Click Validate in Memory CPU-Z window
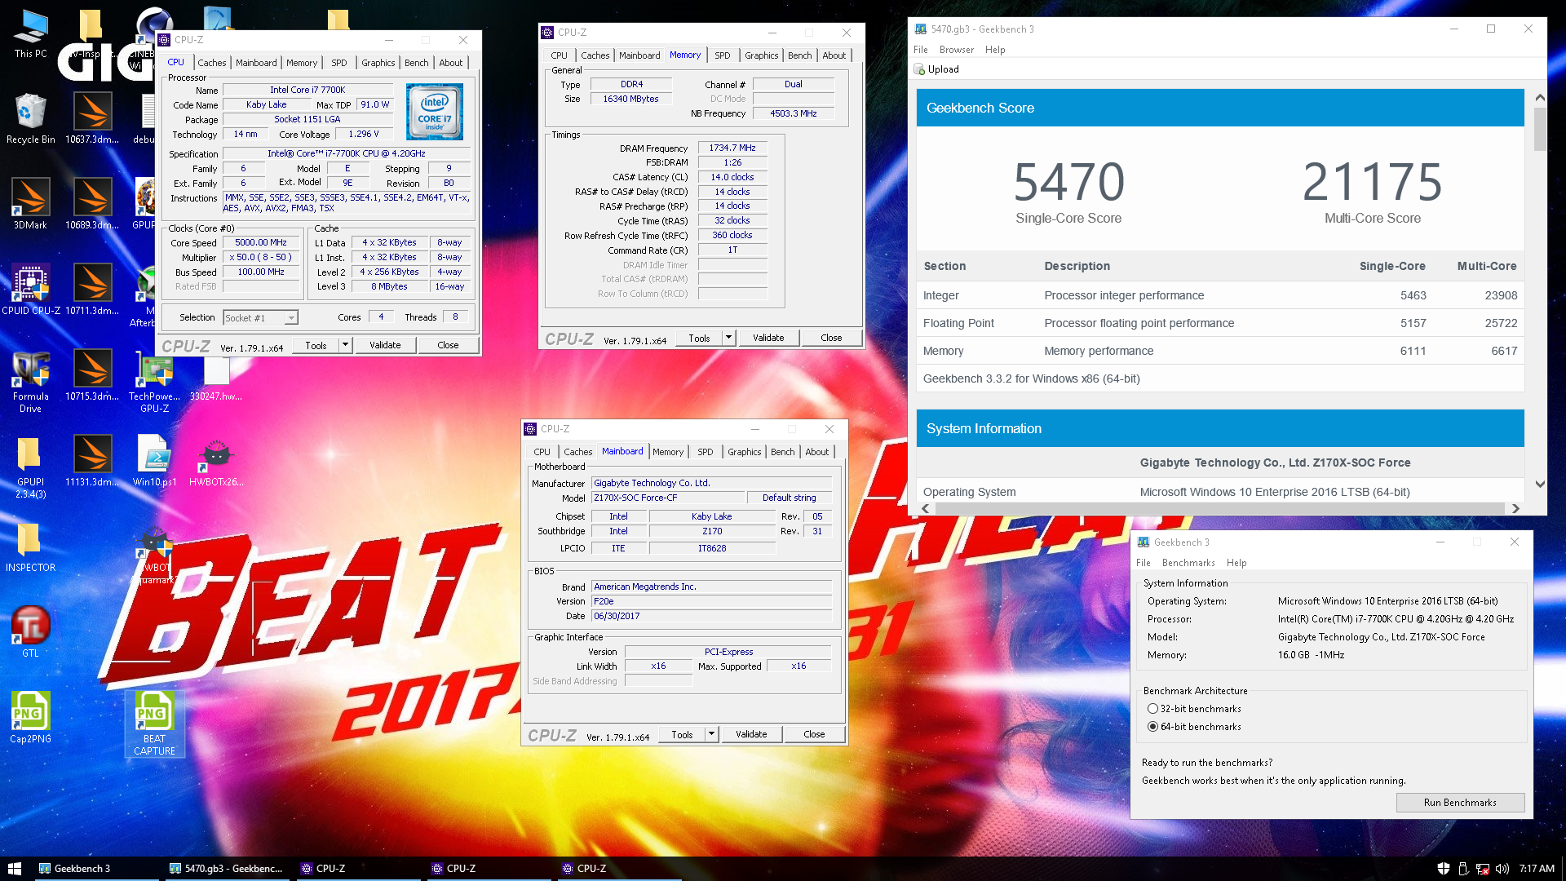The width and height of the screenshot is (1566, 881). (x=768, y=338)
